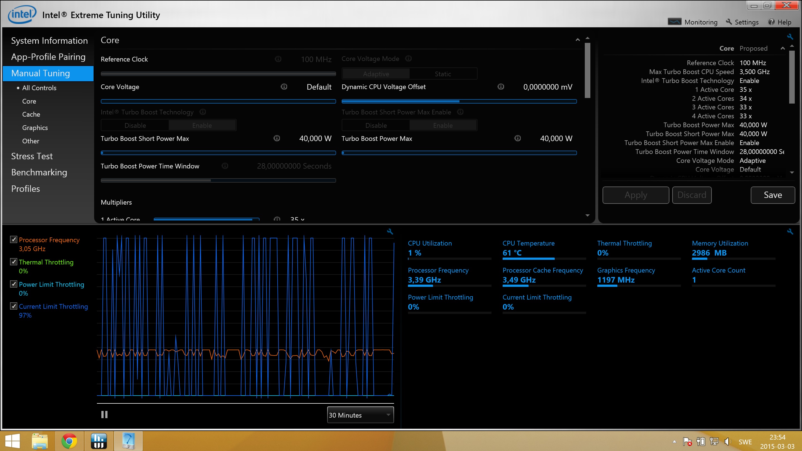Show info for Turbo Boost Short Power Max Enable
Viewport: 802px width, 451px height.
(460, 112)
